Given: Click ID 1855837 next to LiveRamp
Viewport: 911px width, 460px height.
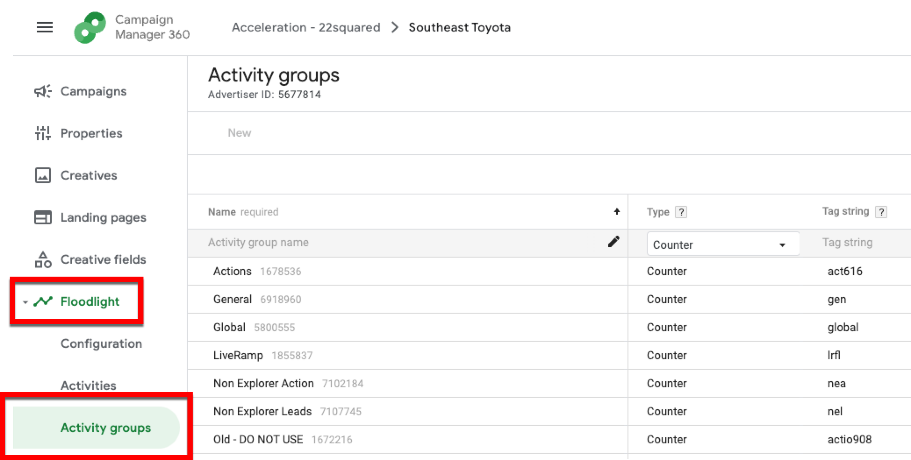Looking at the screenshot, I should [292, 356].
